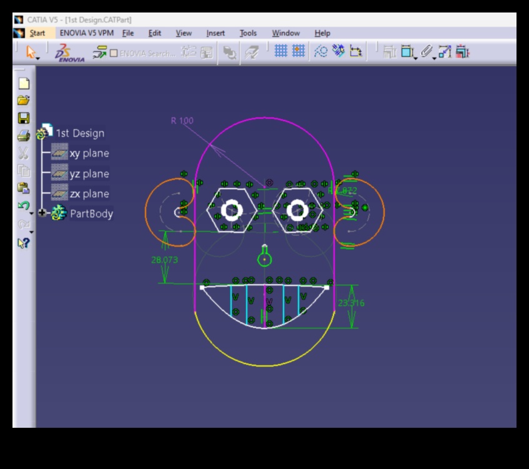Open the Insert menu

(215, 33)
